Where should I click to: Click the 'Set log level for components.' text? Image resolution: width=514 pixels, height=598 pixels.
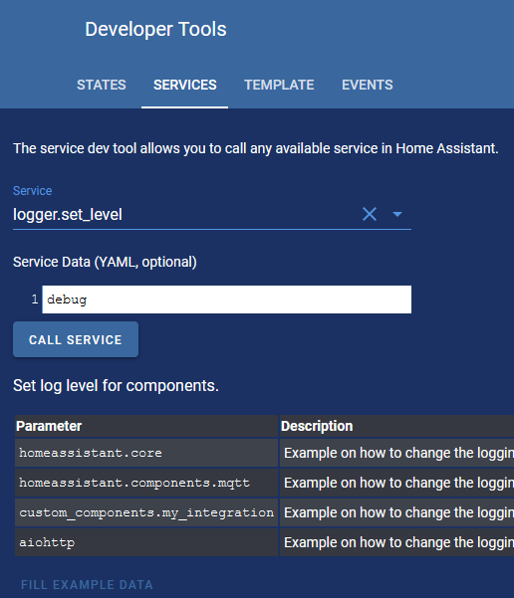coord(117,386)
